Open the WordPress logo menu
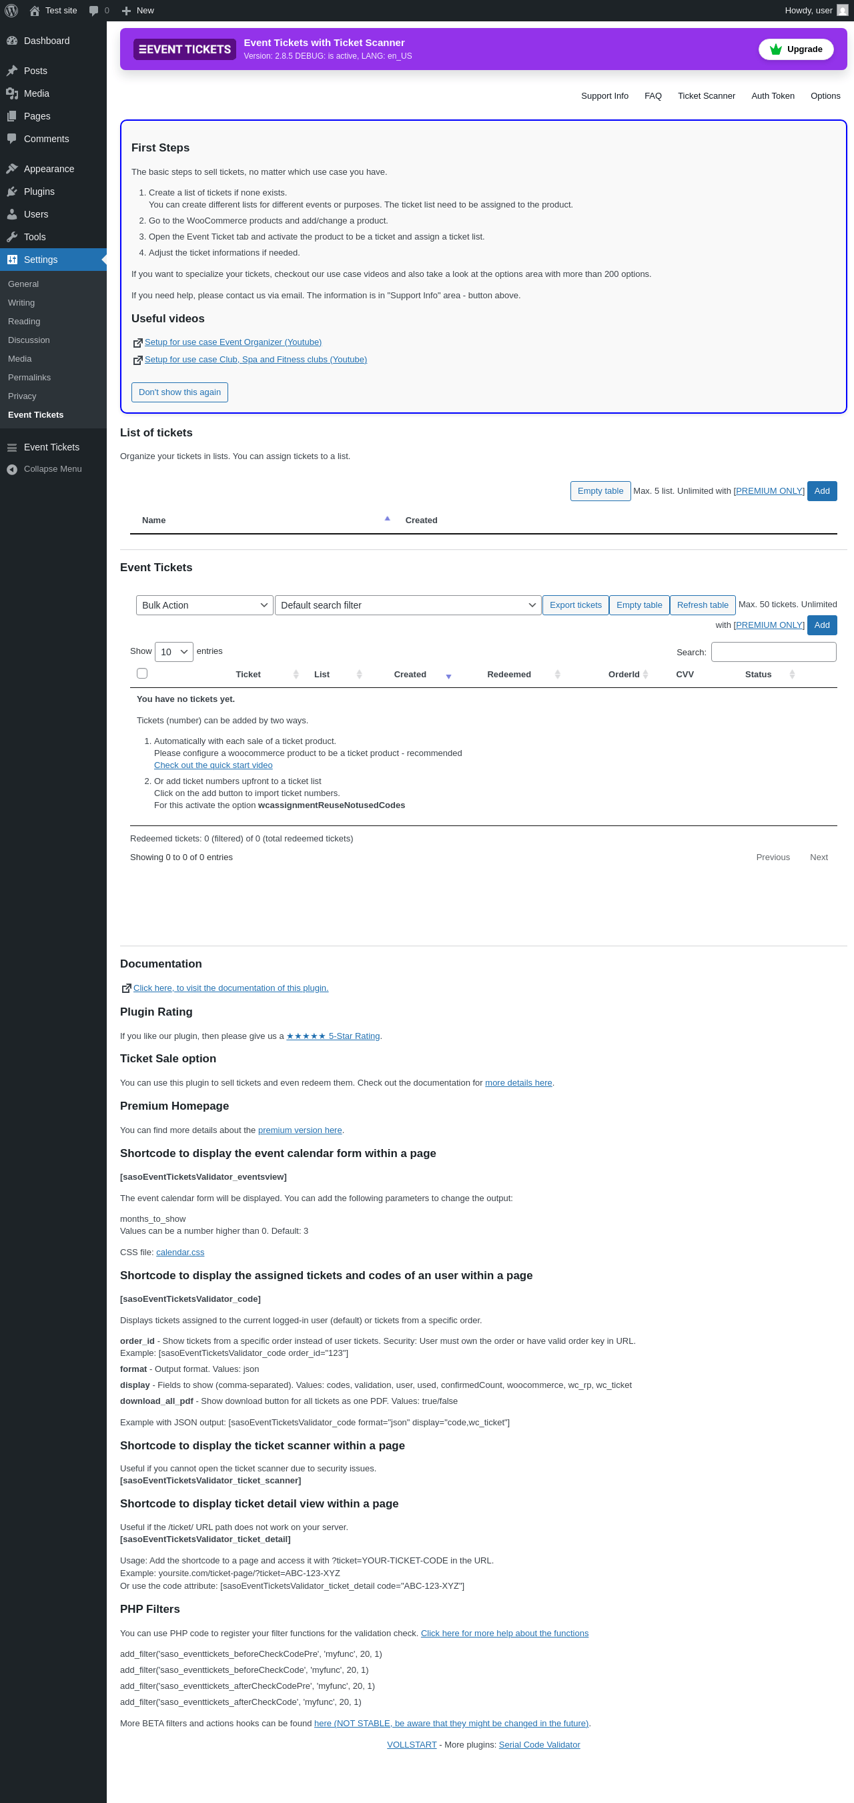Image resolution: width=854 pixels, height=1803 pixels. pos(11,11)
